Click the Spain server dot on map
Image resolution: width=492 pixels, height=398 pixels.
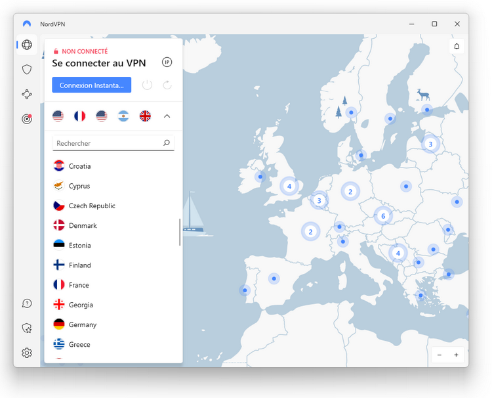(x=274, y=278)
